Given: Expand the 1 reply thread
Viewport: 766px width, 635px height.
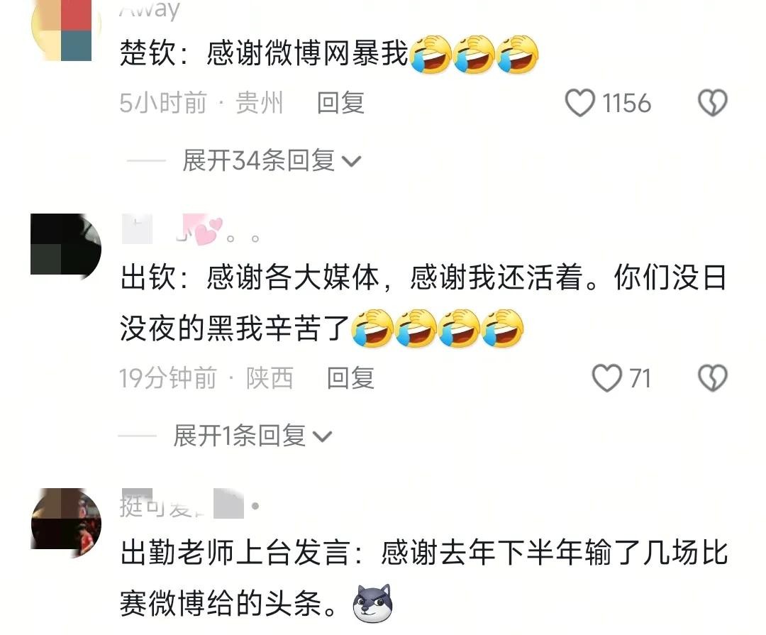Looking at the screenshot, I should pos(252,436).
